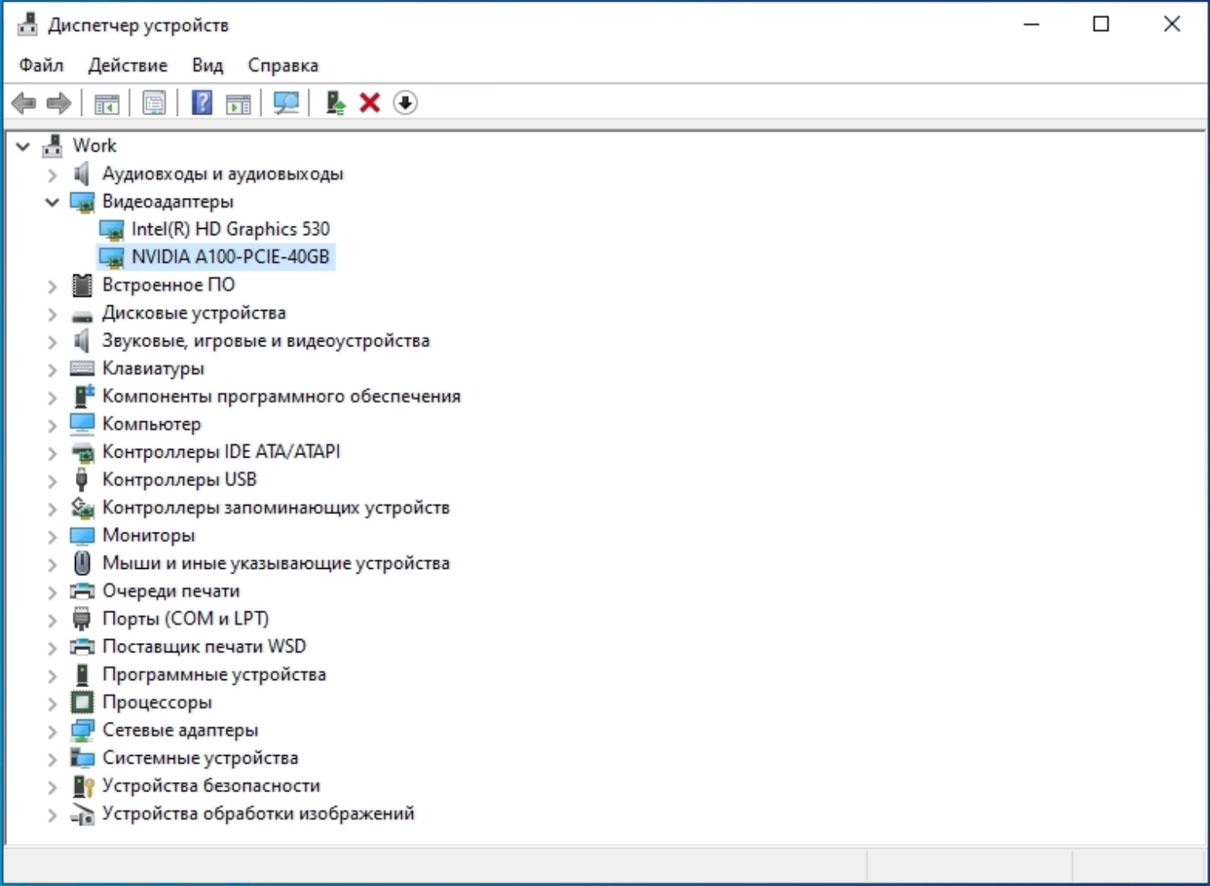The image size is (1210, 886).
Task: Expand the Компьютер category
Action: coord(52,424)
